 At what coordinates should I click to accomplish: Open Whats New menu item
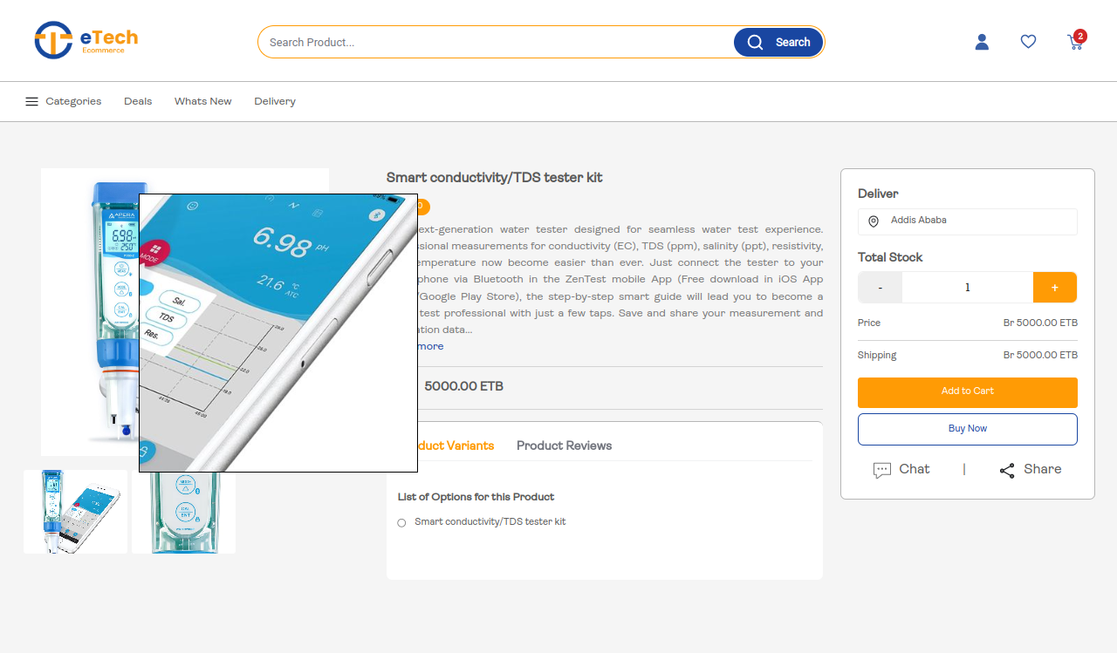coord(202,102)
